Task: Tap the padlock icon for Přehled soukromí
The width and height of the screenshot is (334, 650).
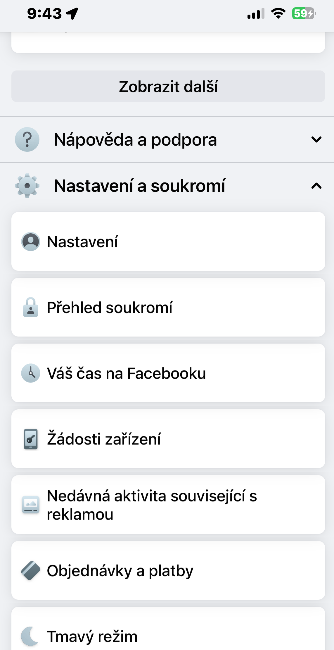Action: pos(31,307)
